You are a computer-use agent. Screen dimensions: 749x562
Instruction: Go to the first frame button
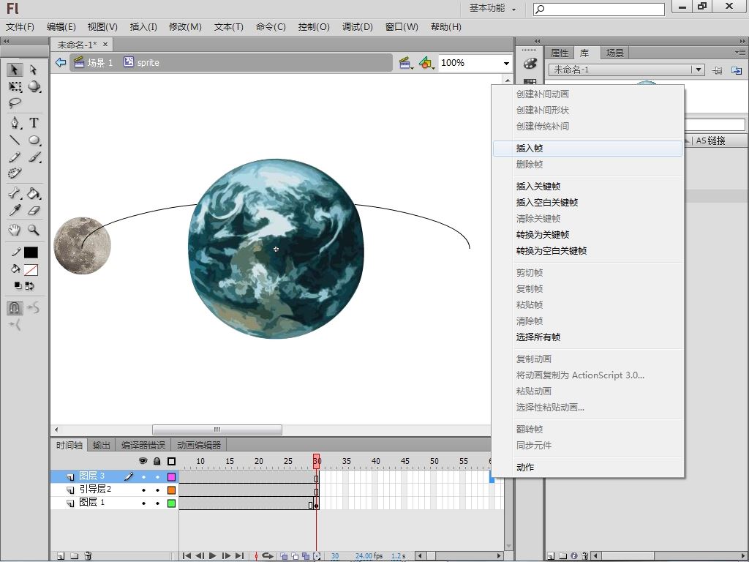click(187, 556)
